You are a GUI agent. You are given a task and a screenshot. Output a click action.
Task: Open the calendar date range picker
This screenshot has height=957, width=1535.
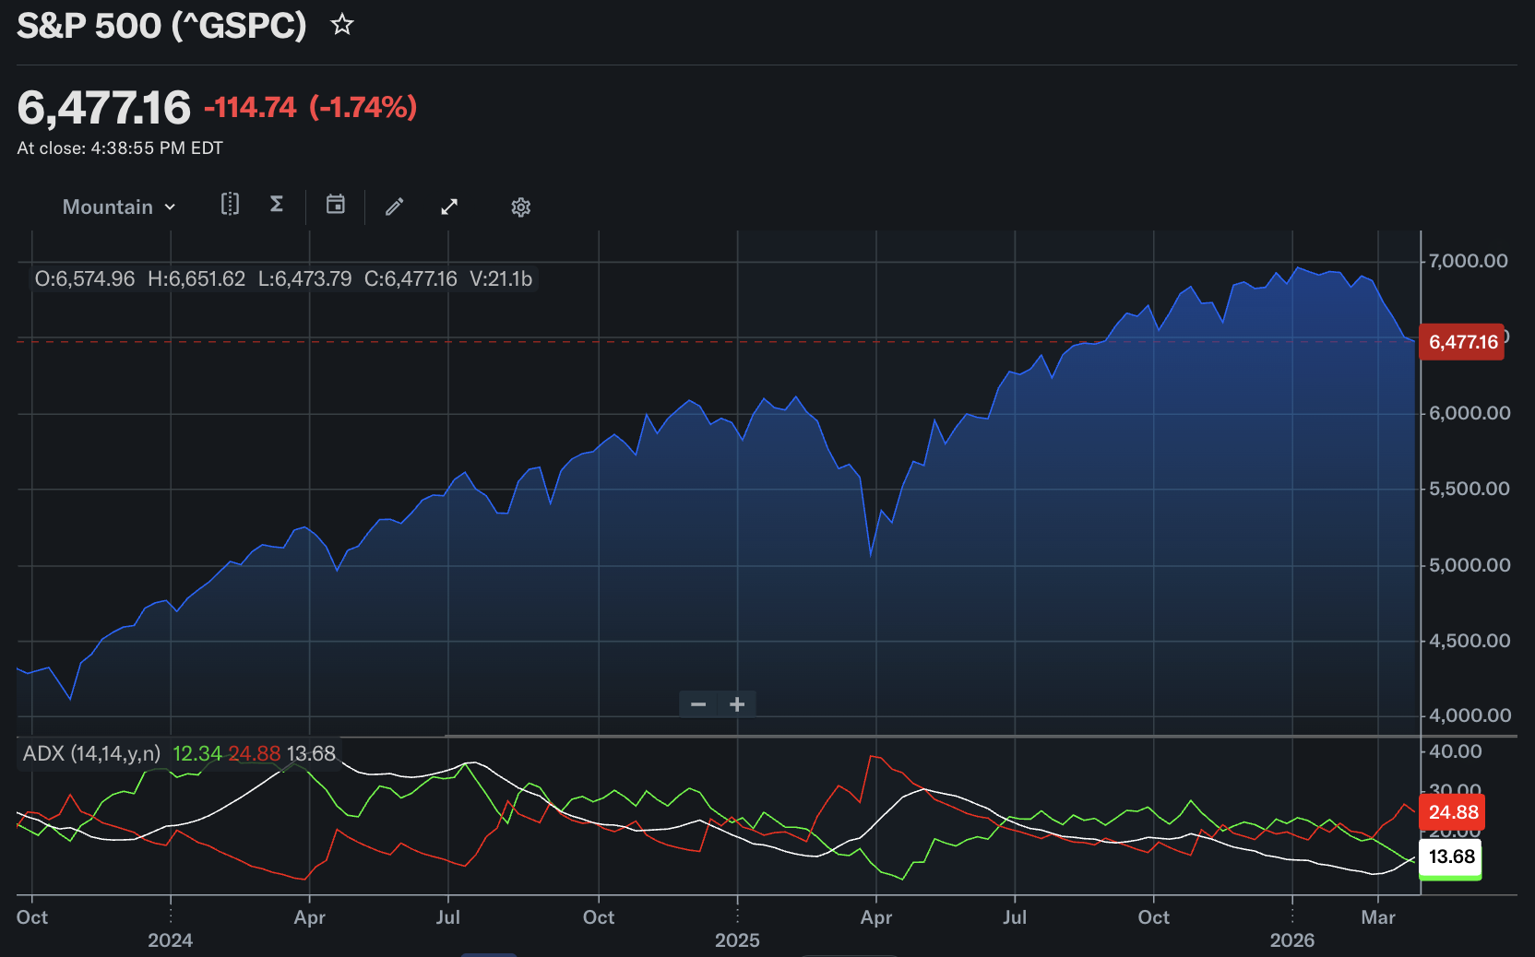(335, 206)
